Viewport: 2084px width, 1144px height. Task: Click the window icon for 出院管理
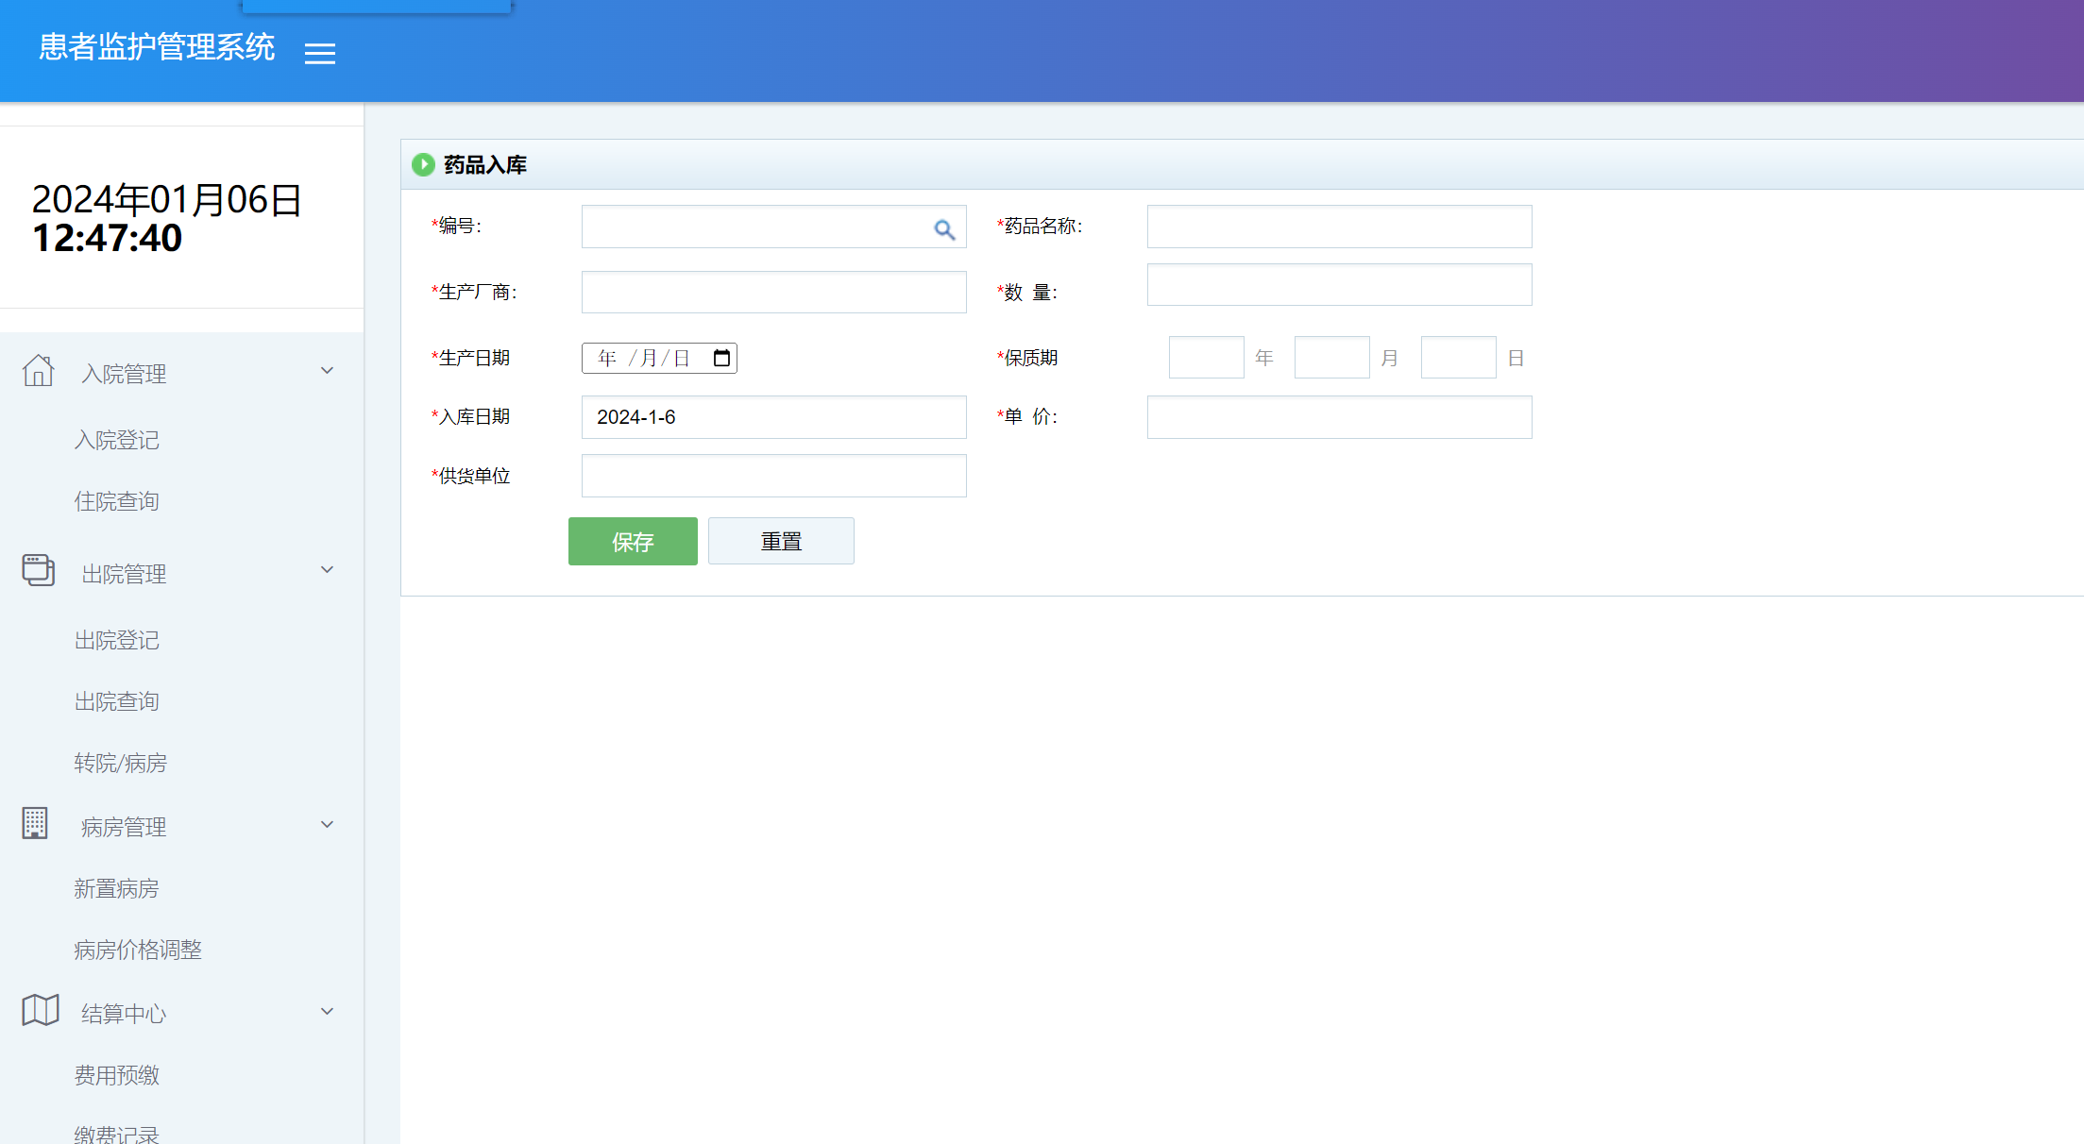click(39, 570)
